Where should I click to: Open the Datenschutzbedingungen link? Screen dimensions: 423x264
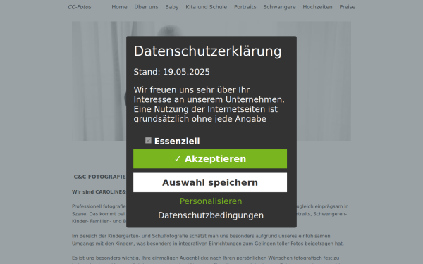tap(211, 215)
